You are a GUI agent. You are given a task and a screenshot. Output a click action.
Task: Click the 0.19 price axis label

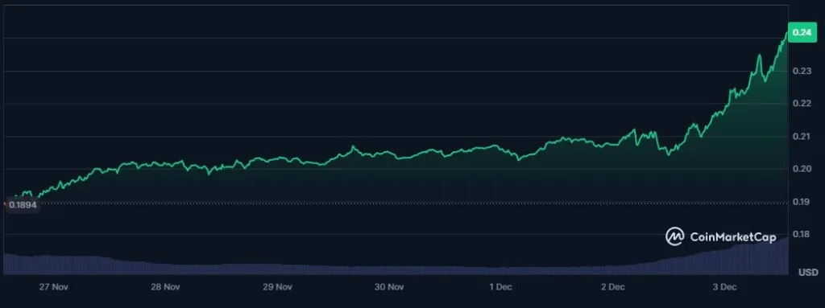802,202
